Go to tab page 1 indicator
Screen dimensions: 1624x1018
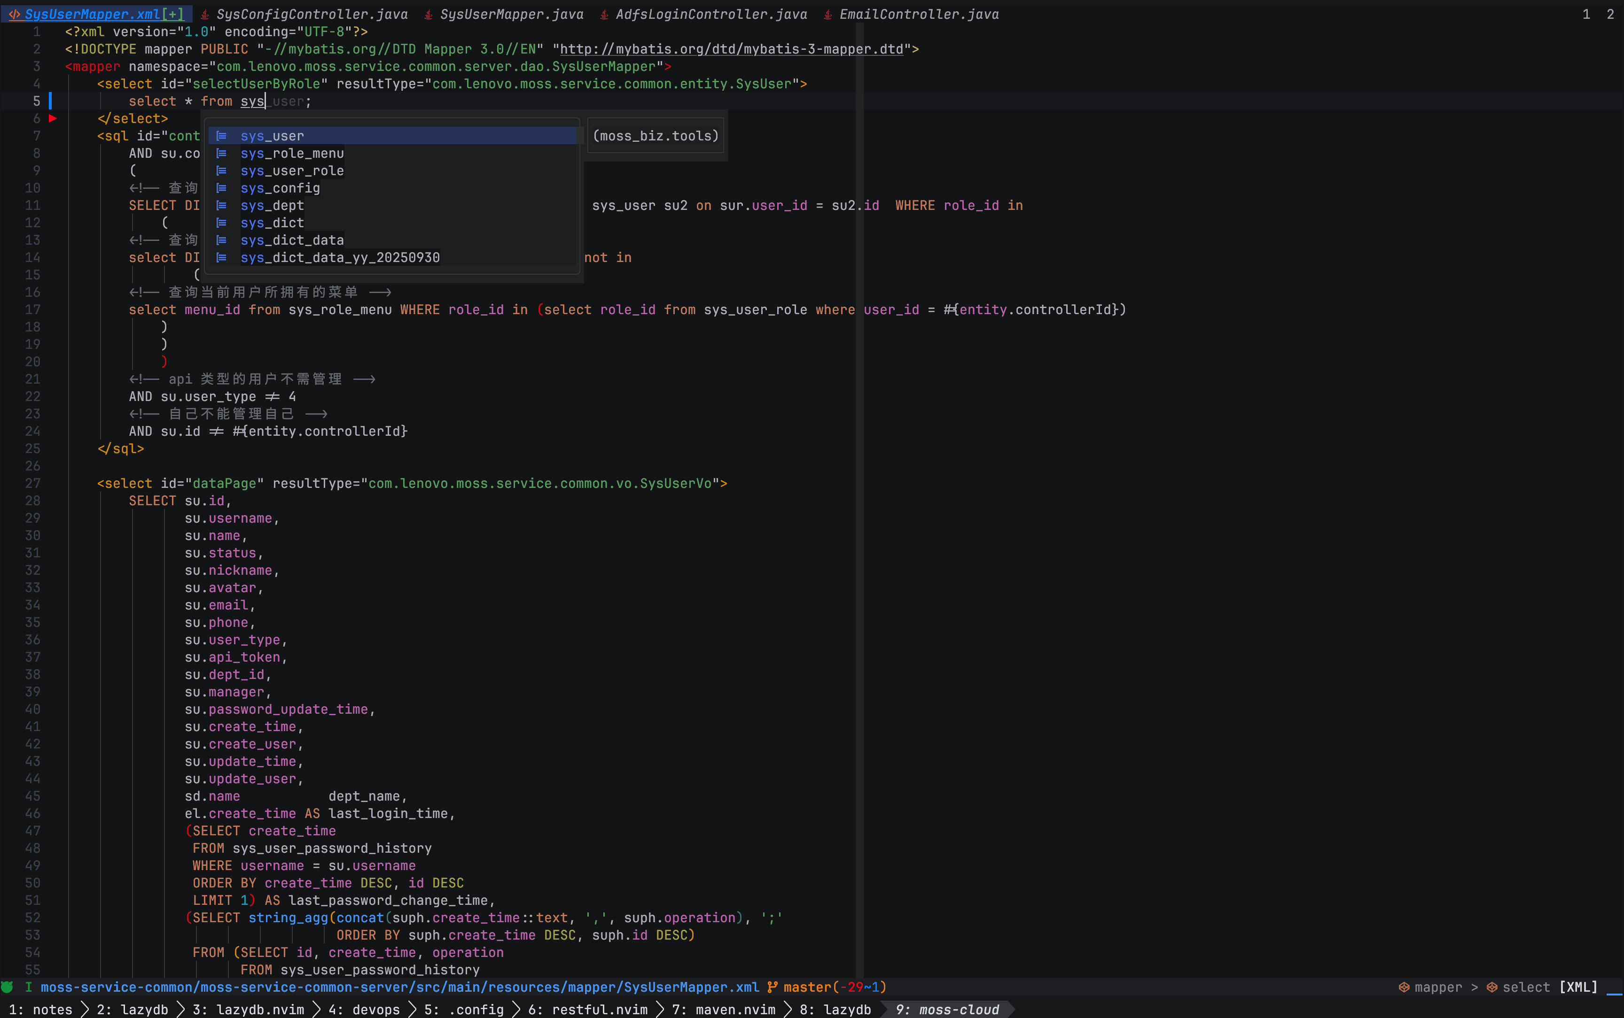[x=1586, y=14]
